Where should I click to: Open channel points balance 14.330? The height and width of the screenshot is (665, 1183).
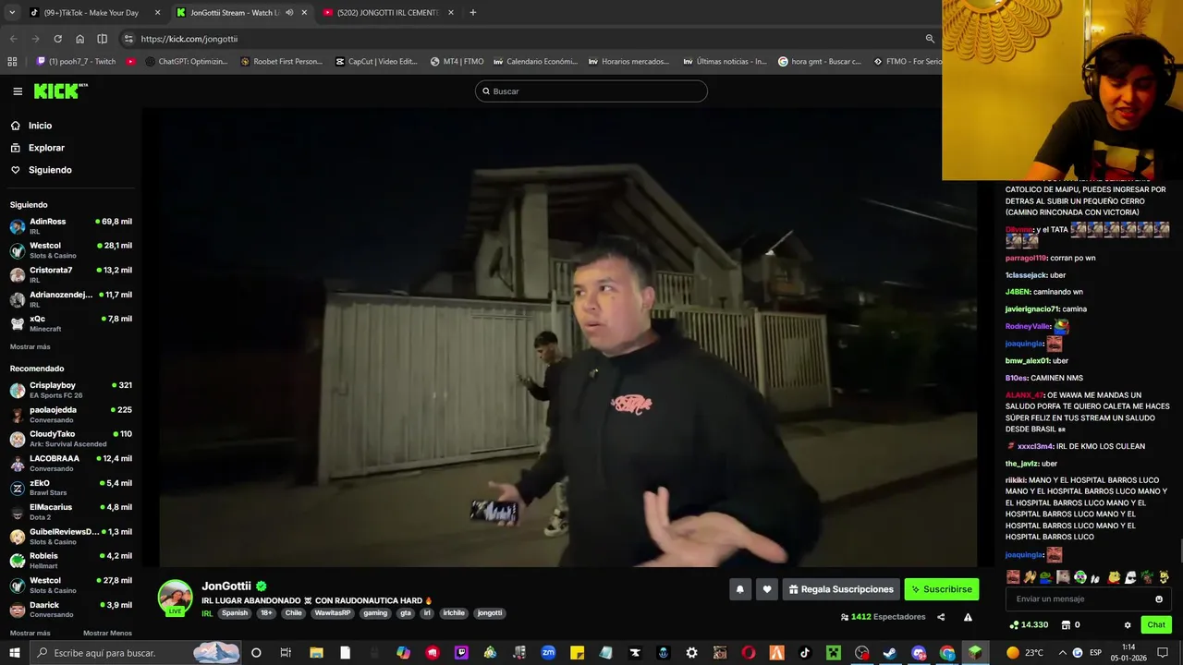[x=1029, y=625]
